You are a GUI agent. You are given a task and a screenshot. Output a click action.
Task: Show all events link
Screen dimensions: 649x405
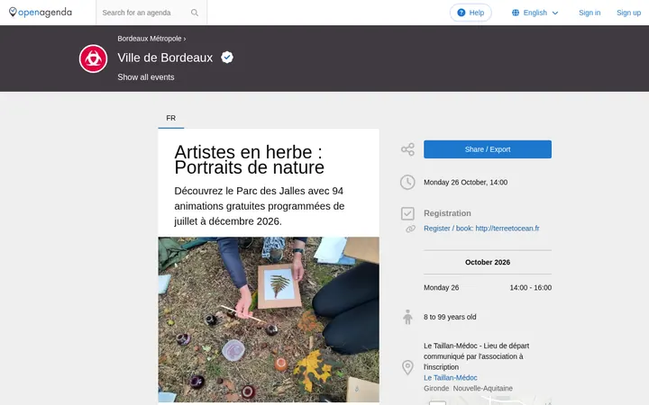tap(146, 77)
